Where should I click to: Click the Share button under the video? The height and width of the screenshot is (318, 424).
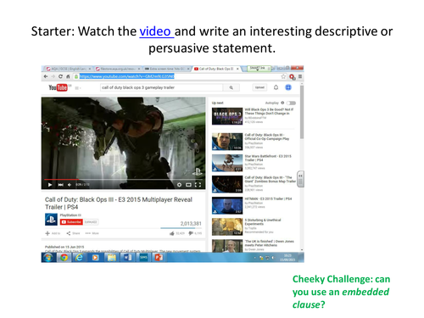[73, 233]
